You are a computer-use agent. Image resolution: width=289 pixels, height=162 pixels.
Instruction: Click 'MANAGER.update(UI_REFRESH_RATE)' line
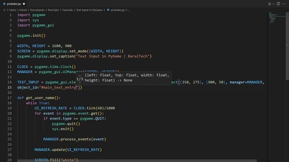(x=68, y=150)
